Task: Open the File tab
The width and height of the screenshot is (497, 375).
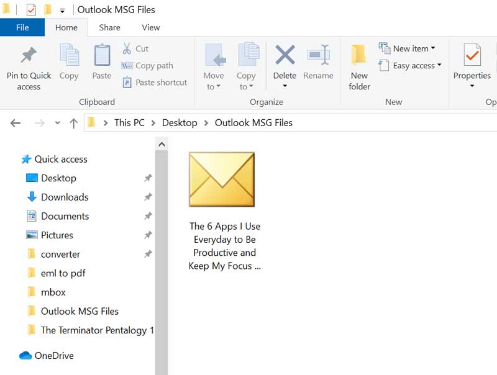Action: coord(22,27)
